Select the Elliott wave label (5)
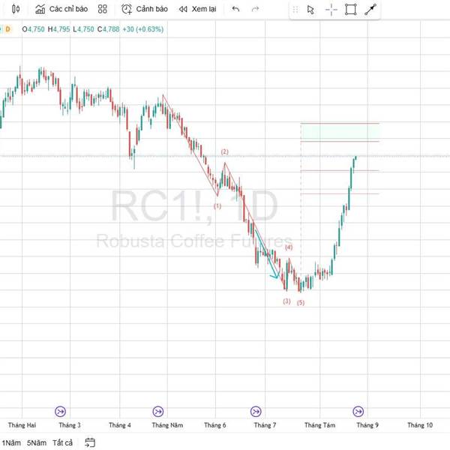 [301, 302]
